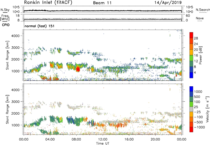This screenshot has height=145, width=210.
Task: Select the "N.Sky" legend label
Action: [5, 10]
